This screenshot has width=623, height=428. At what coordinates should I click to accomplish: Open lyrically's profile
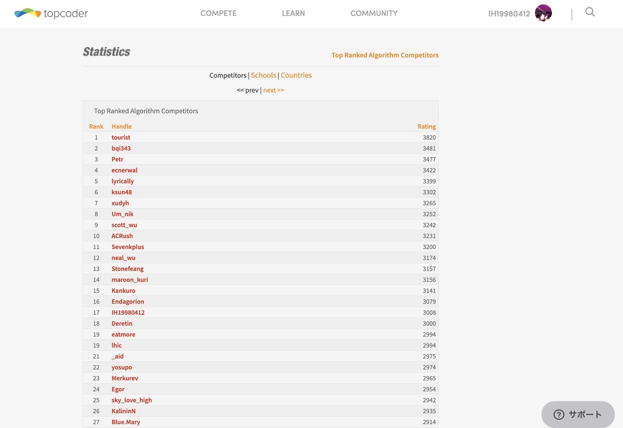pyautogui.click(x=123, y=181)
